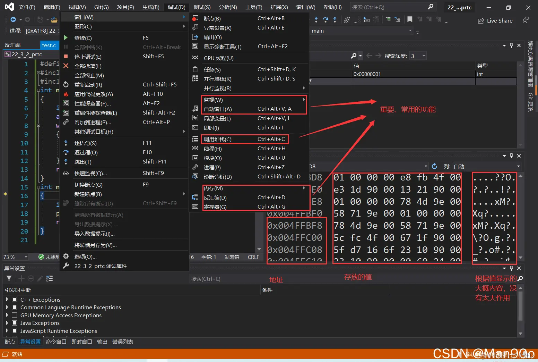
Task: Click the wrench icon for 22_3_2_prtc debug properties
Action: 66,266
